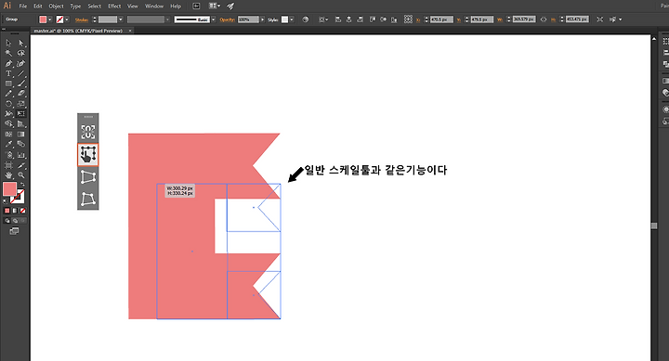Open the Type menu
669x361 pixels.
point(75,6)
